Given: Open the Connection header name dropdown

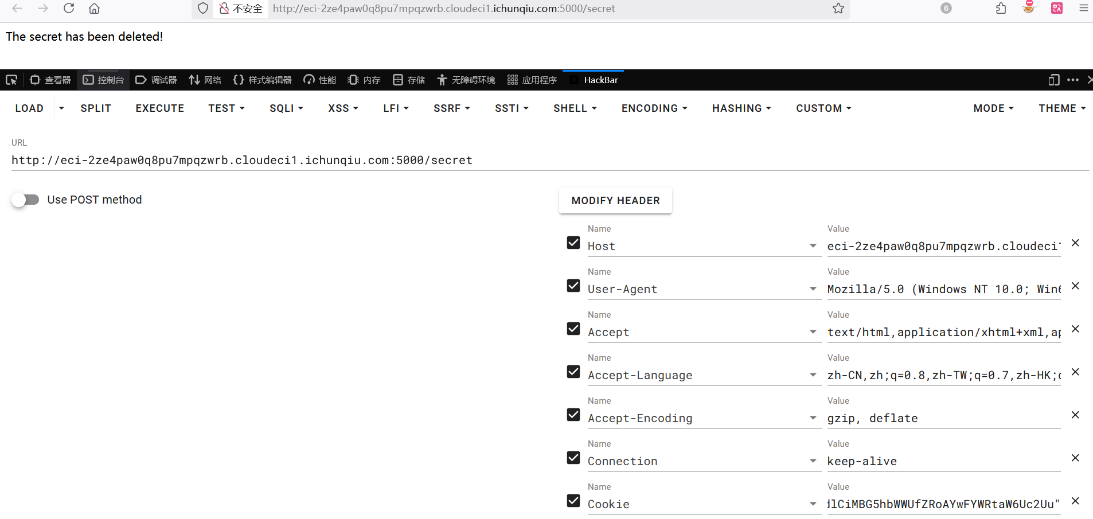Looking at the screenshot, I should [x=813, y=461].
